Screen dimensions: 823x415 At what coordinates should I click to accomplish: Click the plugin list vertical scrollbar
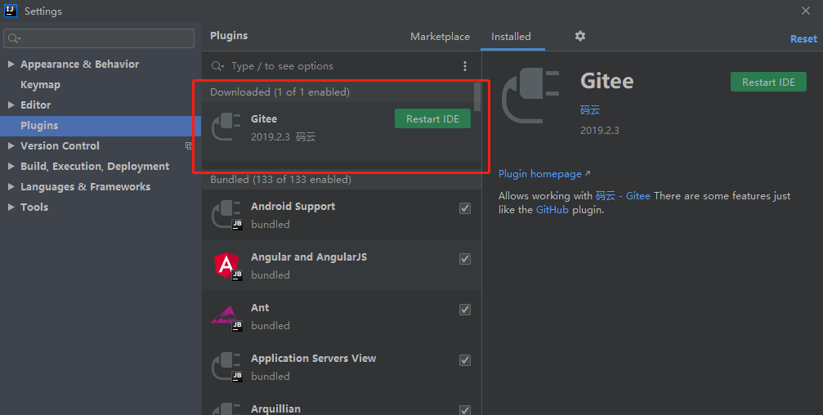click(477, 97)
